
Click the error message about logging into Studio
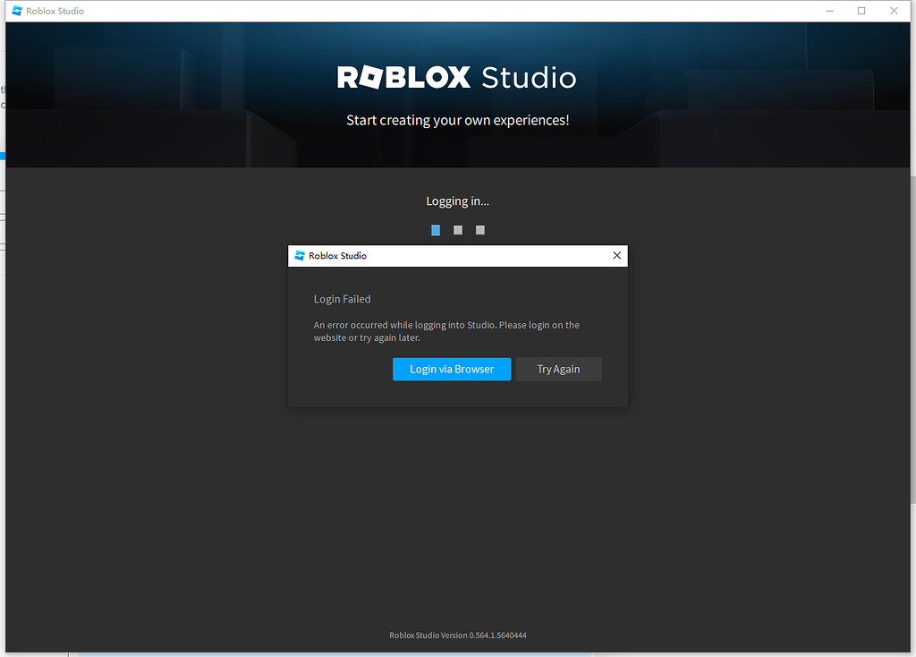[446, 331]
